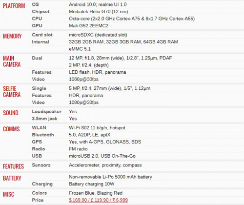The height and width of the screenshot is (205, 244).
Task: Open the Card slot label
Action: pos(42,35)
